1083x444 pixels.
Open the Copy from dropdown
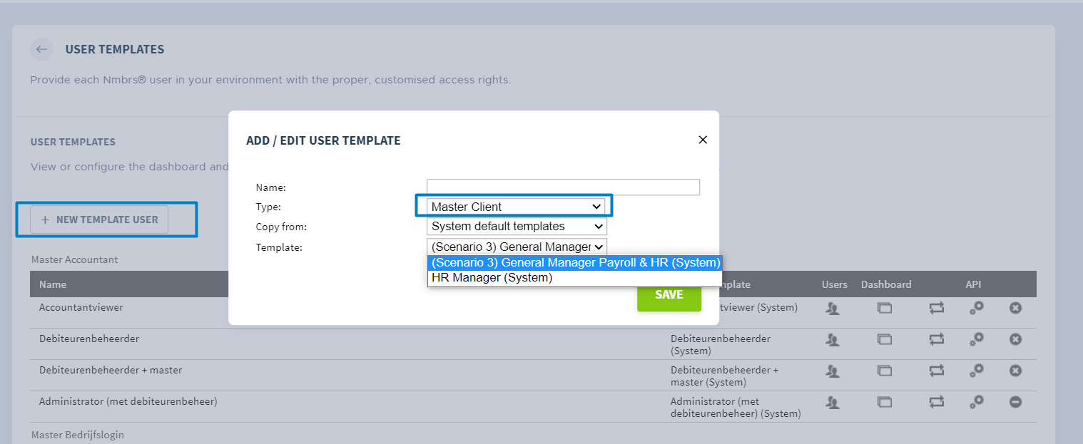(517, 226)
